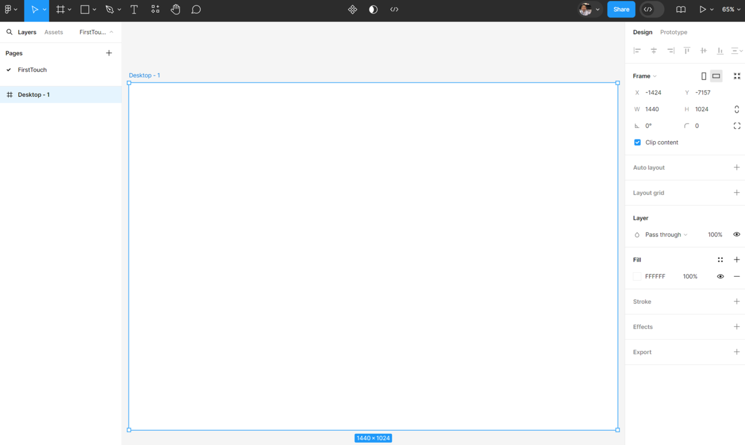Switch to the Prototype tab
This screenshot has height=445, width=745.
click(674, 32)
